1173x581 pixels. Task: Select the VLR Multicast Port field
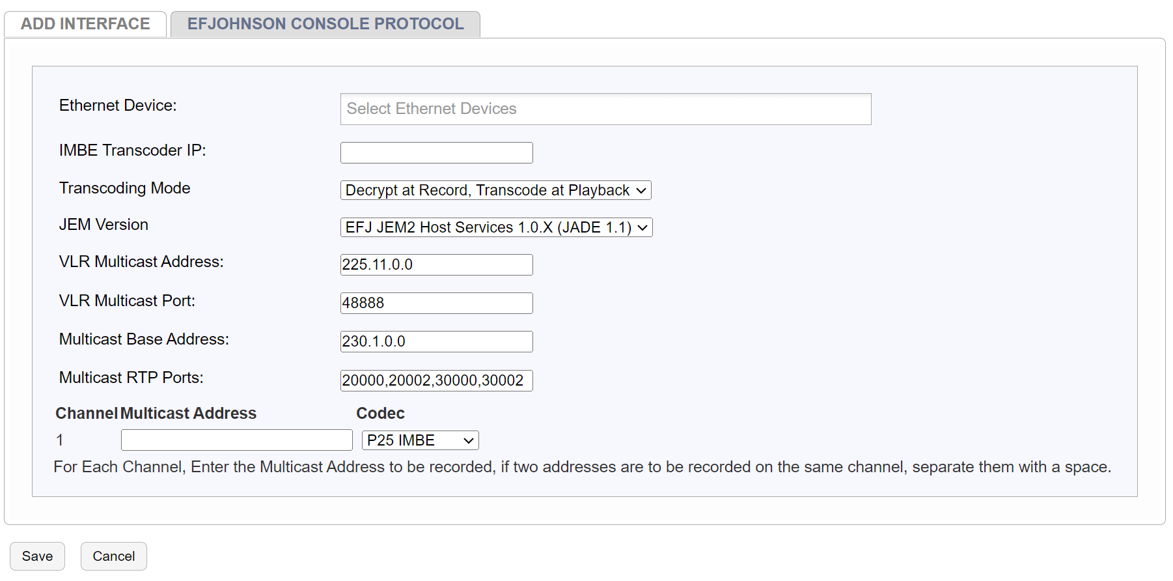click(x=436, y=303)
